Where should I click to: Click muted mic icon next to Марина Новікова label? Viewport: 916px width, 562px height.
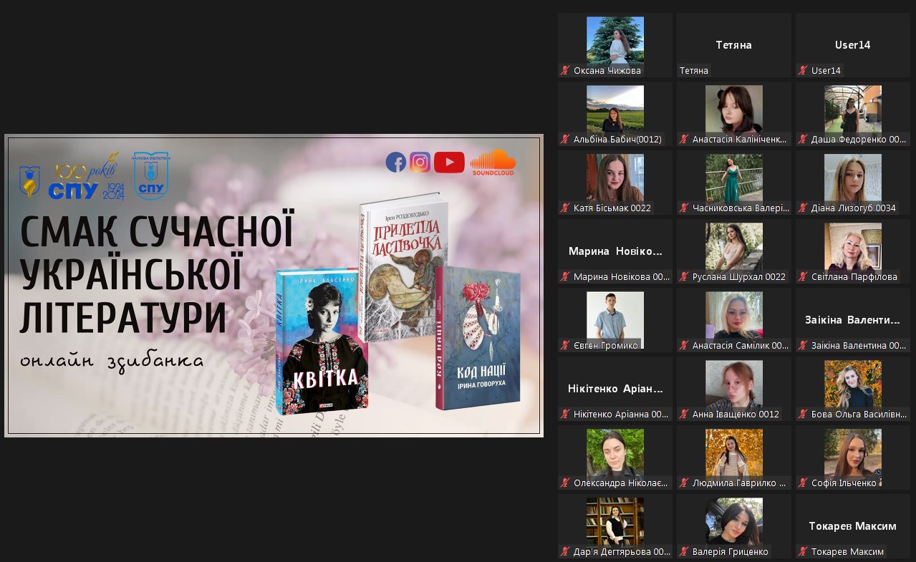565,276
